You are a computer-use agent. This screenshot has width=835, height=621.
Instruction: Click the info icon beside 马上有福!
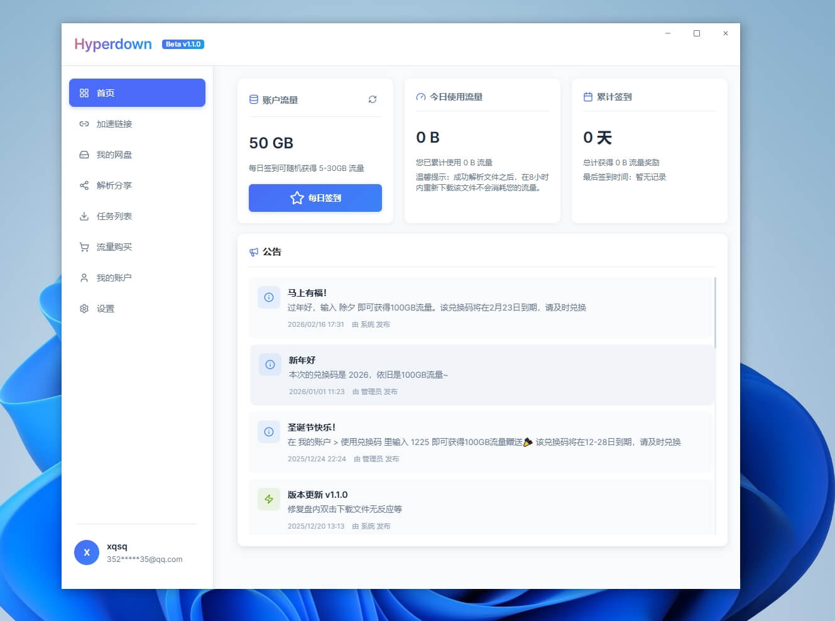point(269,297)
